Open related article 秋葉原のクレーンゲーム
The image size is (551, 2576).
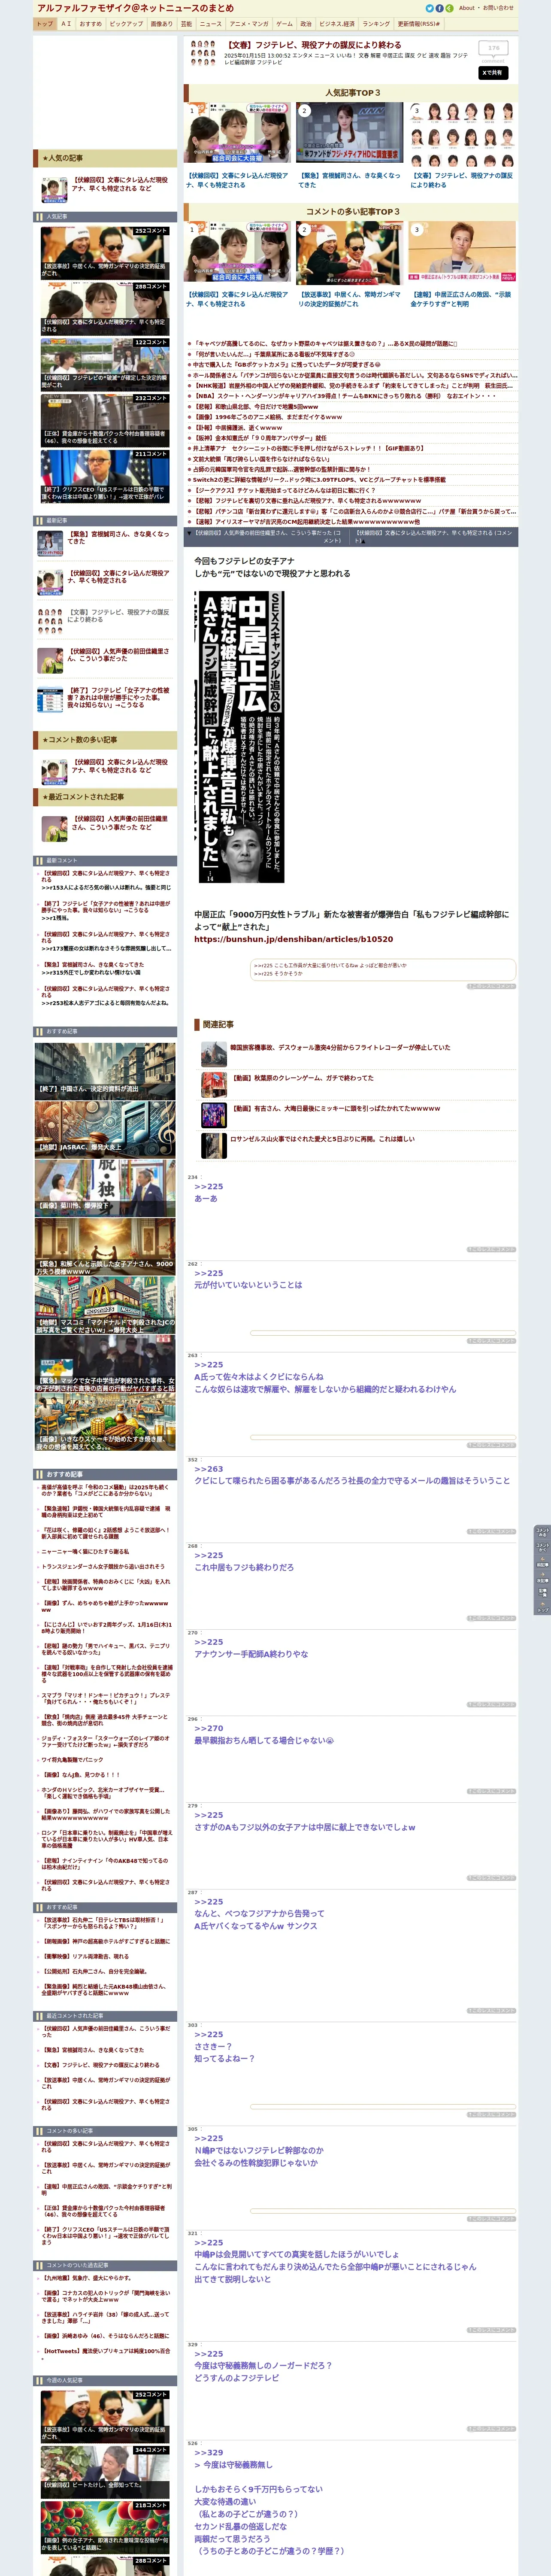tap(302, 1078)
